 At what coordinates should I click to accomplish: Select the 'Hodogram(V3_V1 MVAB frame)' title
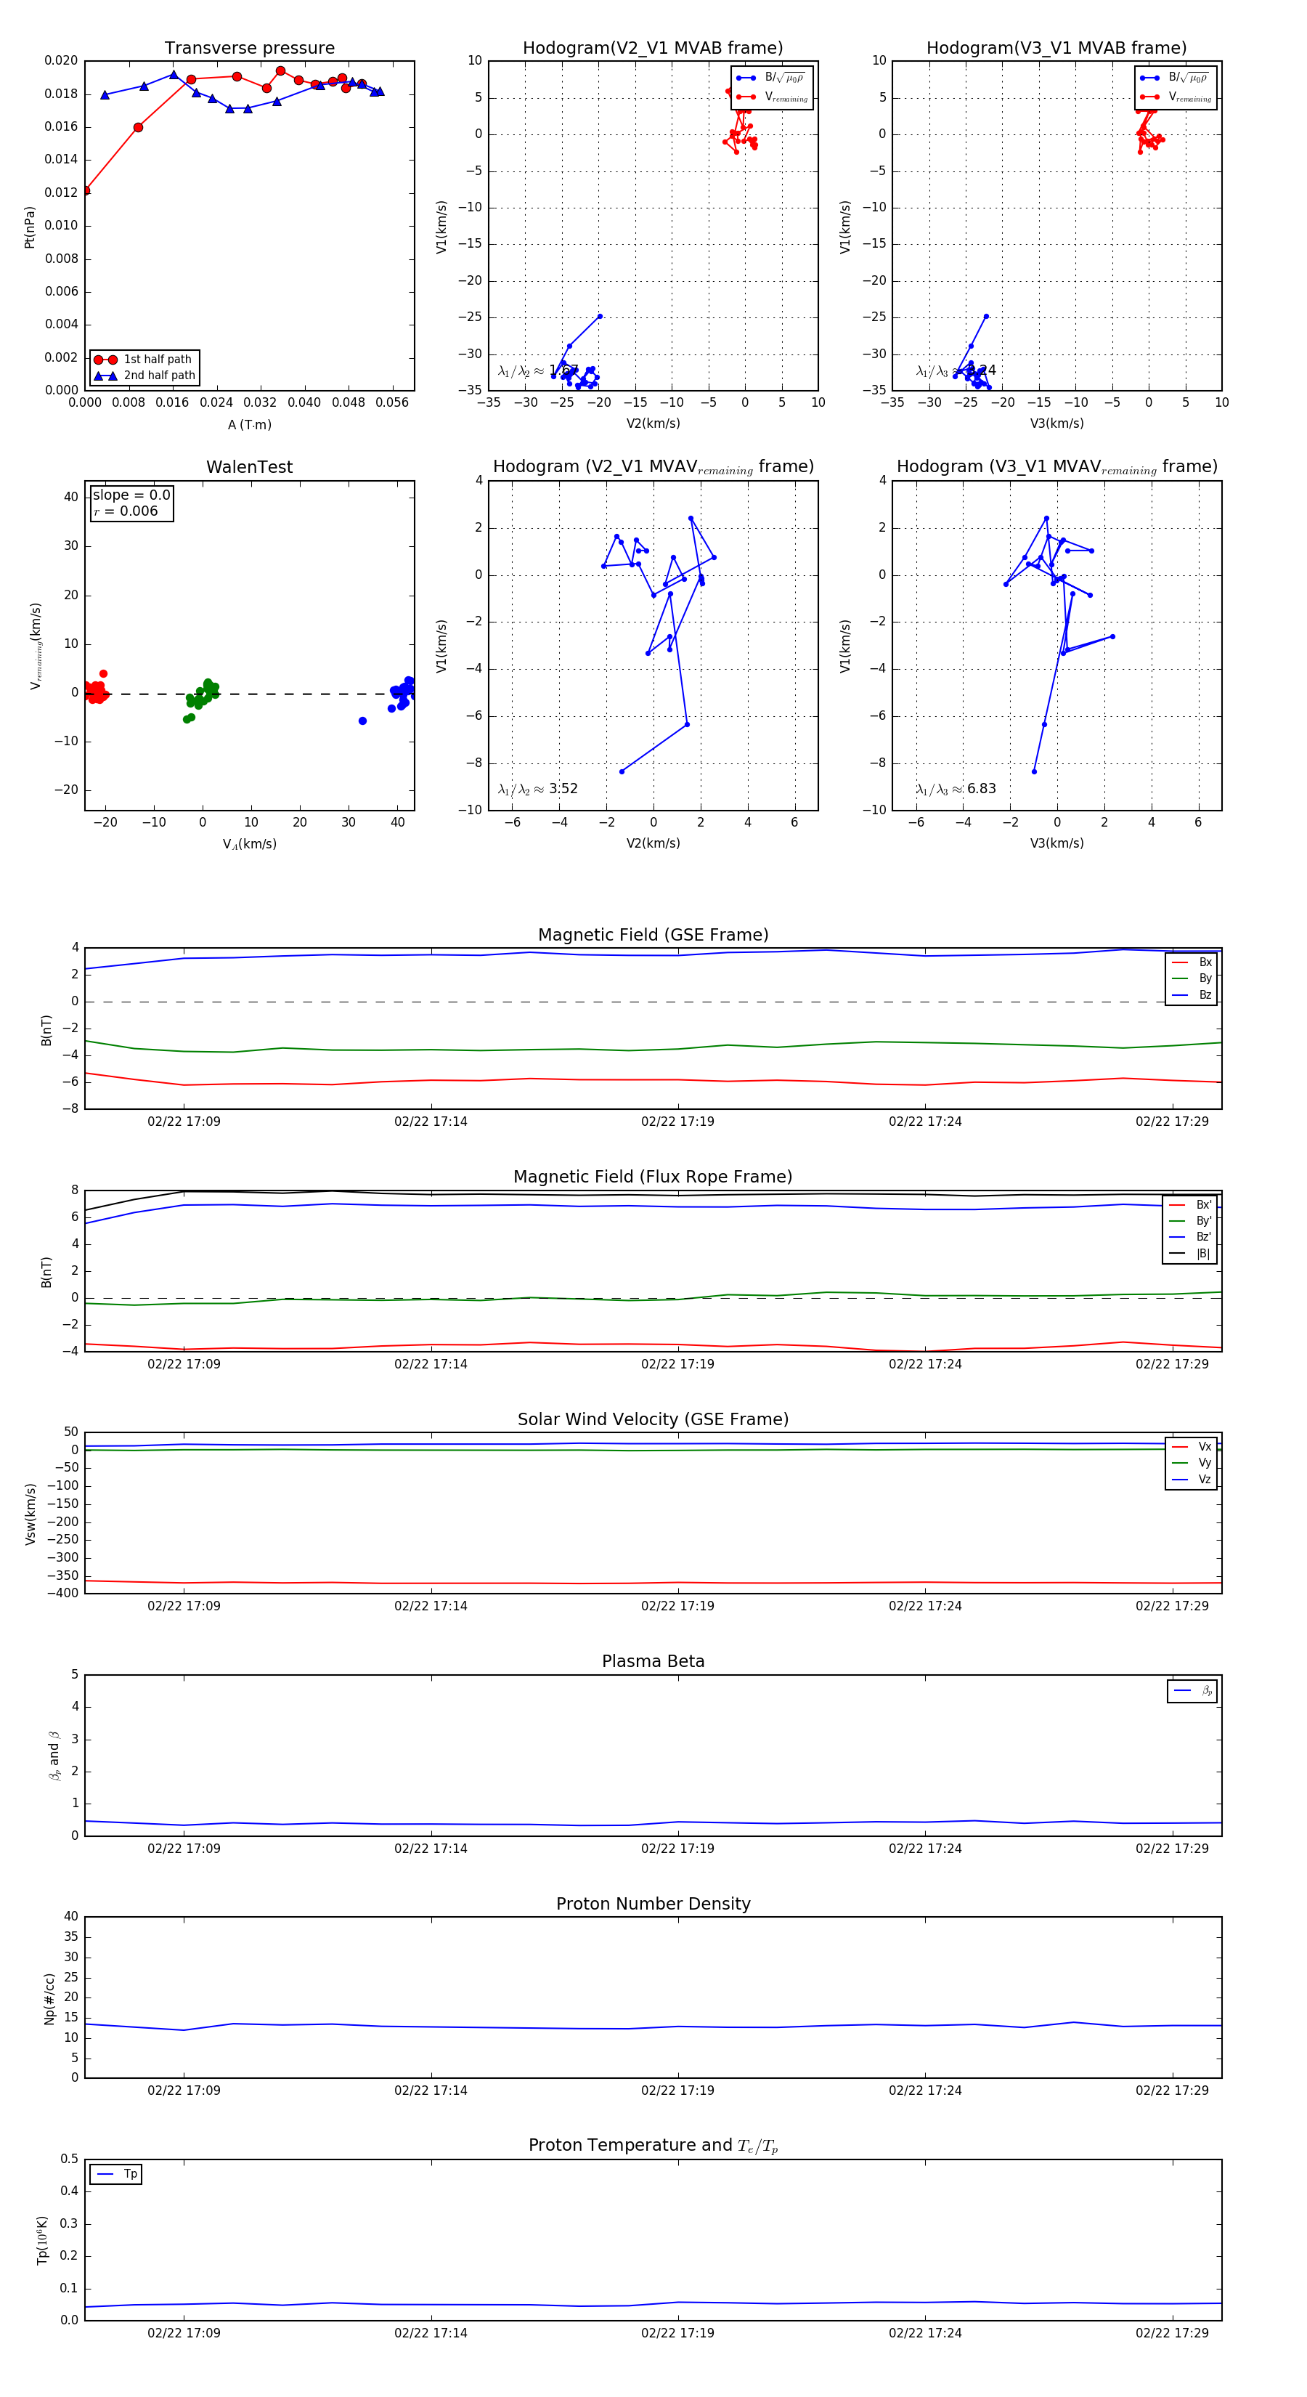[x=1056, y=49]
